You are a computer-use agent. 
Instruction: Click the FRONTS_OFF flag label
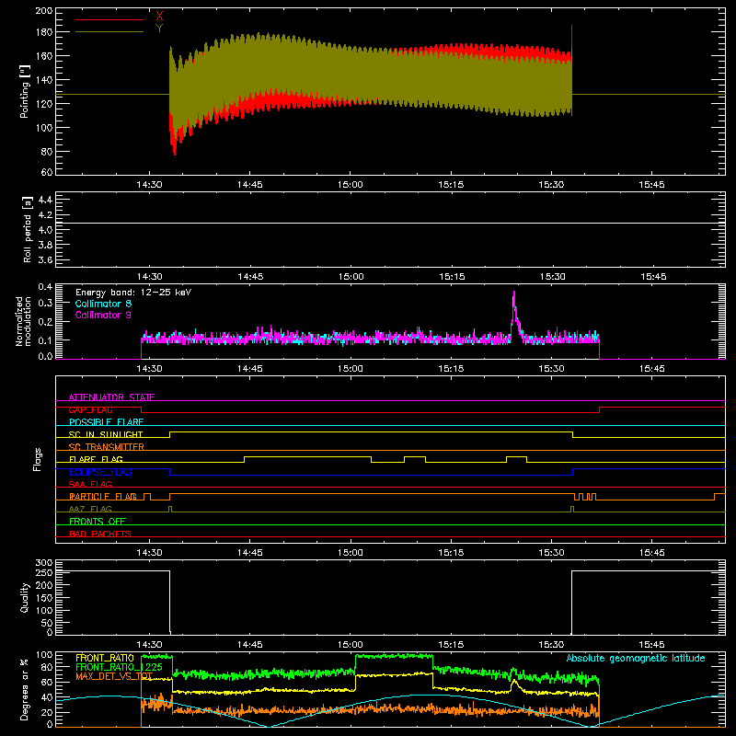pyautogui.click(x=98, y=521)
